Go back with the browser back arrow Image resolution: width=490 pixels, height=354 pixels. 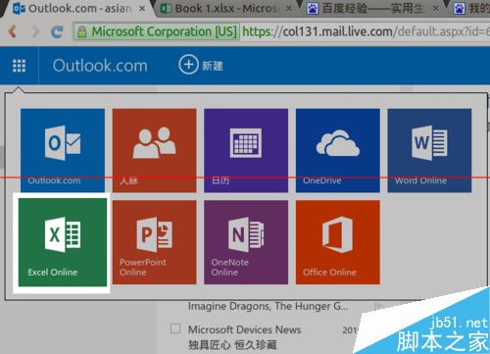pyautogui.click(x=13, y=31)
